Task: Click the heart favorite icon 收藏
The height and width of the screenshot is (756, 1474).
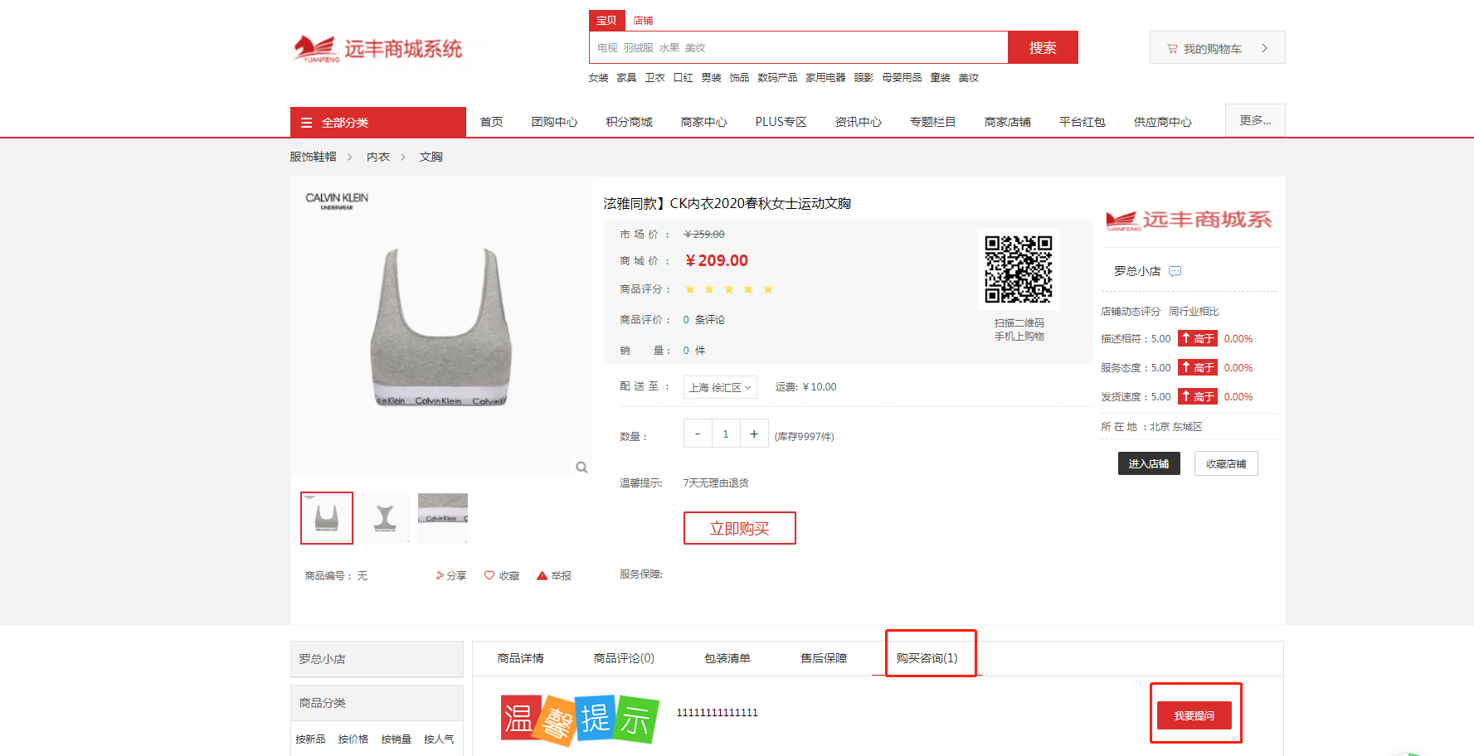Action: [489, 575]
